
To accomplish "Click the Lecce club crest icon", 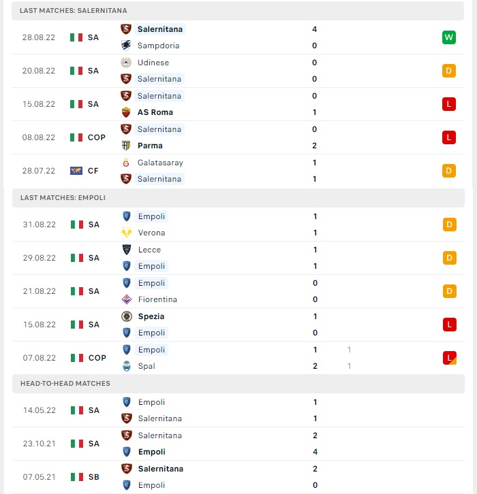I will click(127, 250).
